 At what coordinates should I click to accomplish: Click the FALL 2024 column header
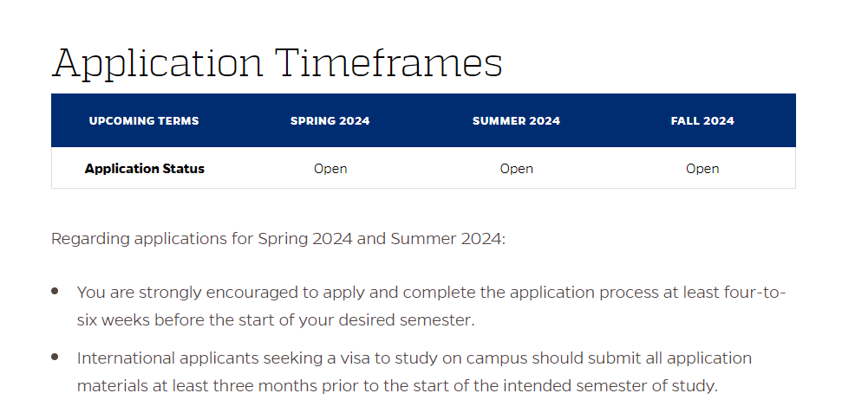[x=702, y=121]
